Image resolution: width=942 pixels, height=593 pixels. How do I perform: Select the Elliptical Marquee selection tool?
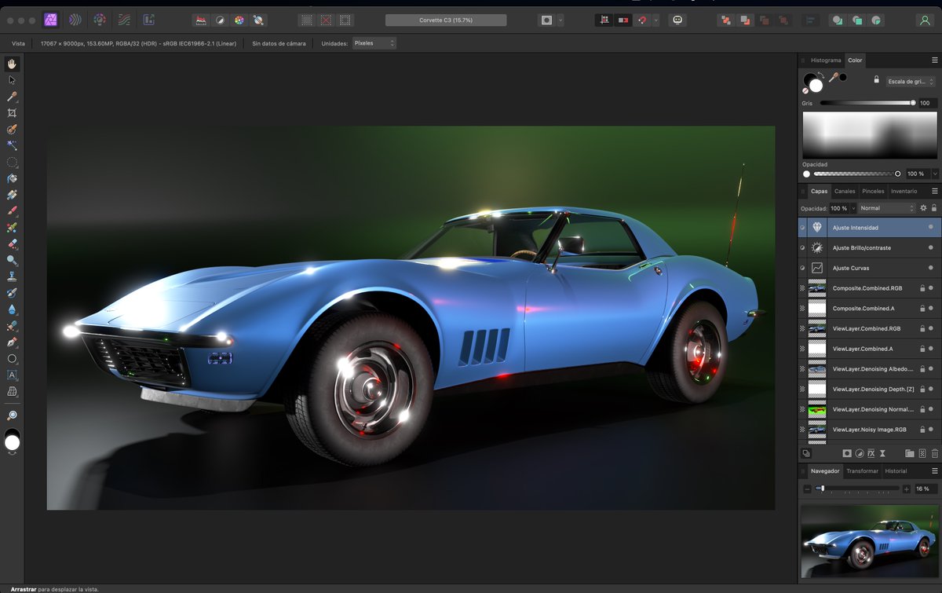12,162
